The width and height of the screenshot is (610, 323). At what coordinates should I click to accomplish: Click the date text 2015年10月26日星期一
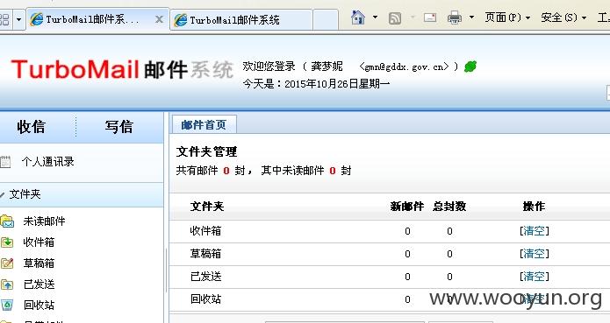click(x=337, y=84)
